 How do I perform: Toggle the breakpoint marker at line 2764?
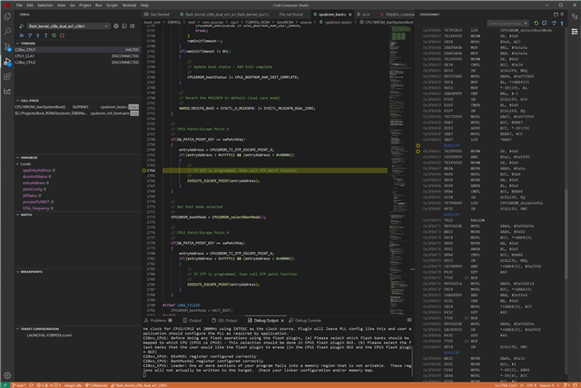click(145, 170)
